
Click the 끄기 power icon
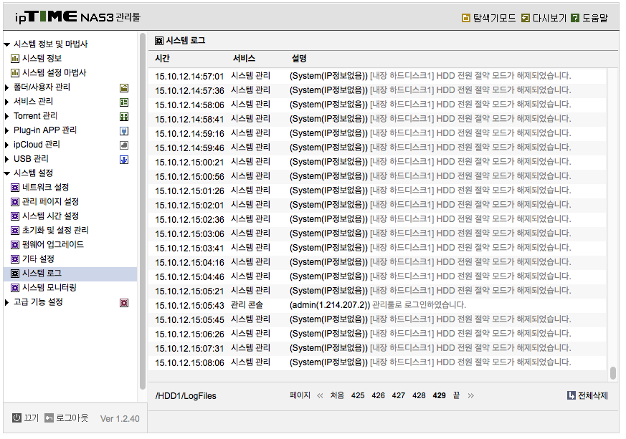[x=16, y=418]
